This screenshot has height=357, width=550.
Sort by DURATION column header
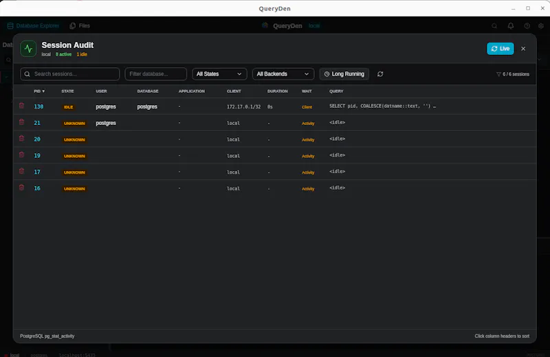278,91
